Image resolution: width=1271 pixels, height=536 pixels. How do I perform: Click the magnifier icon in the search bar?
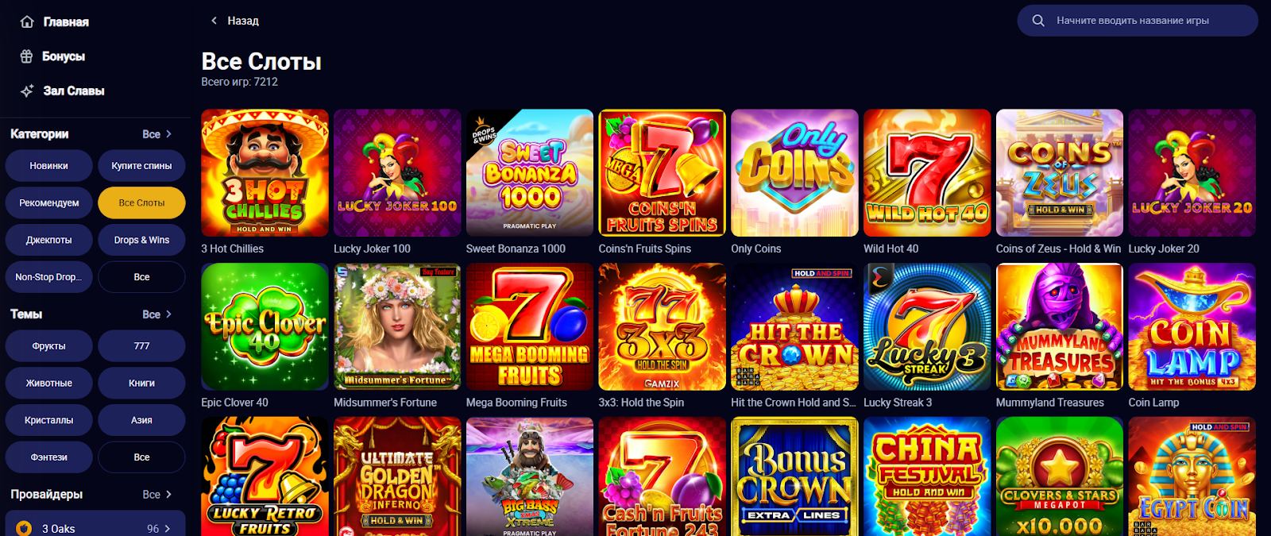pyautogui.click(x=1038, y=21)
